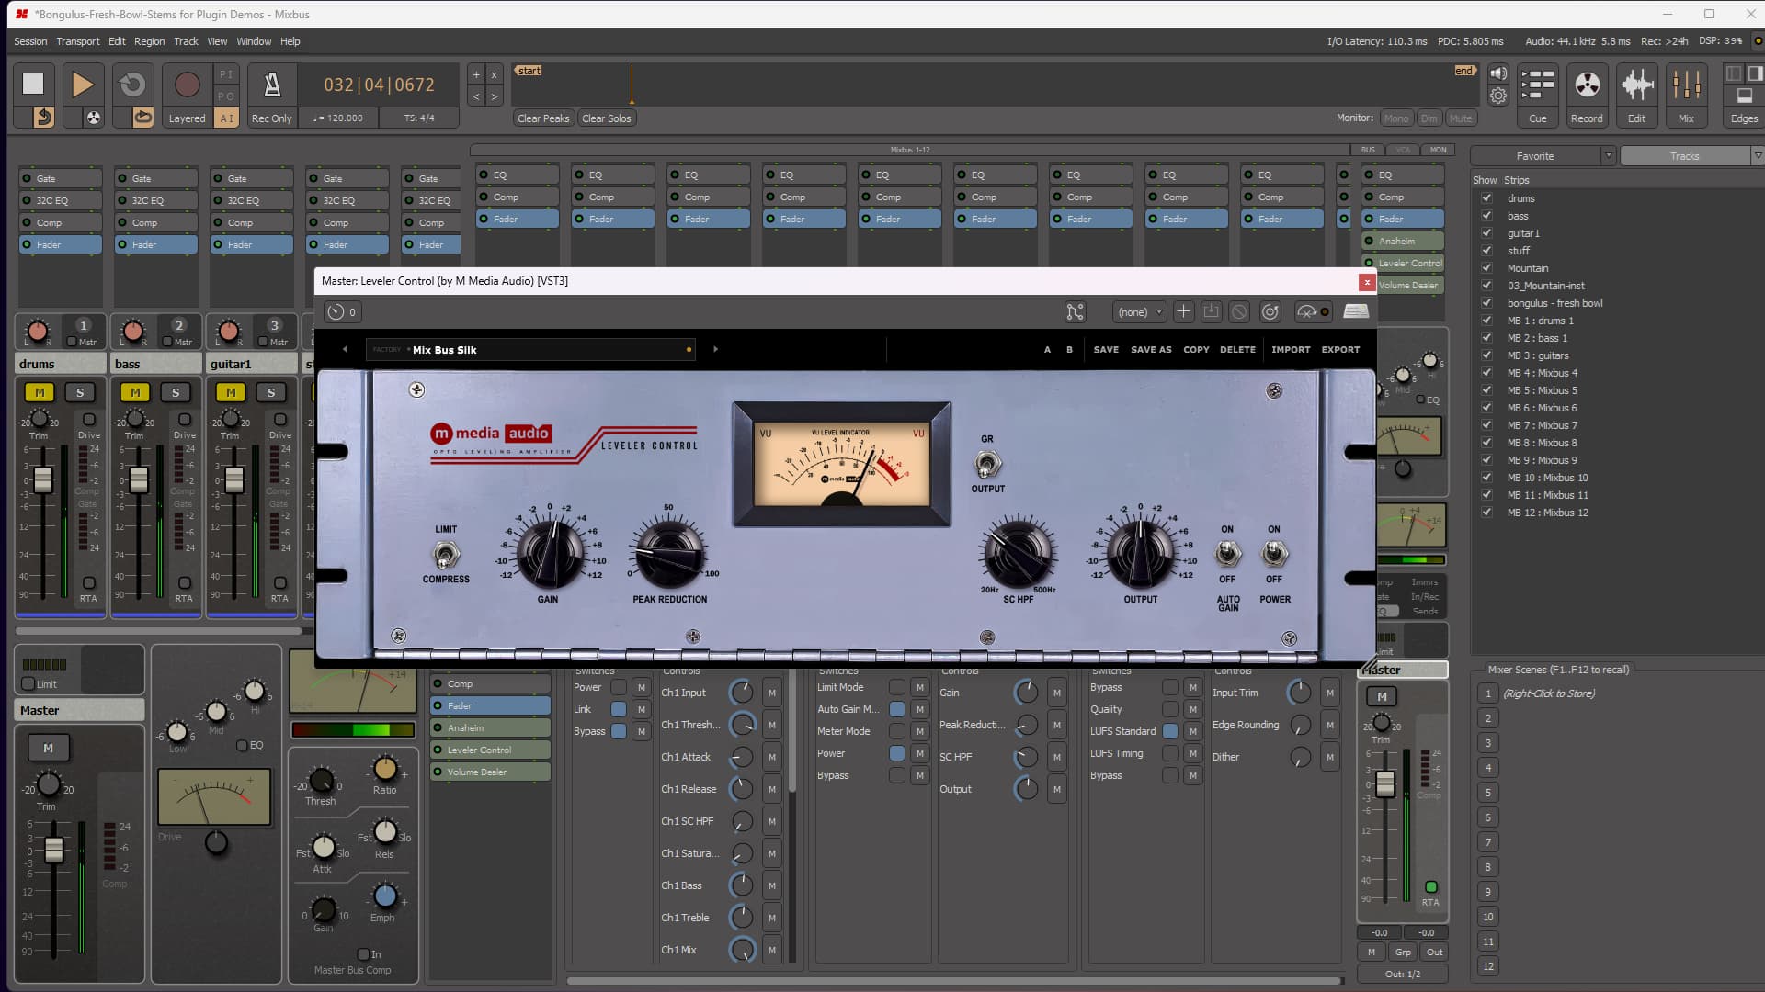
Task: Open the (none) plugin preset dropdown
Action: click(1139, 312)
